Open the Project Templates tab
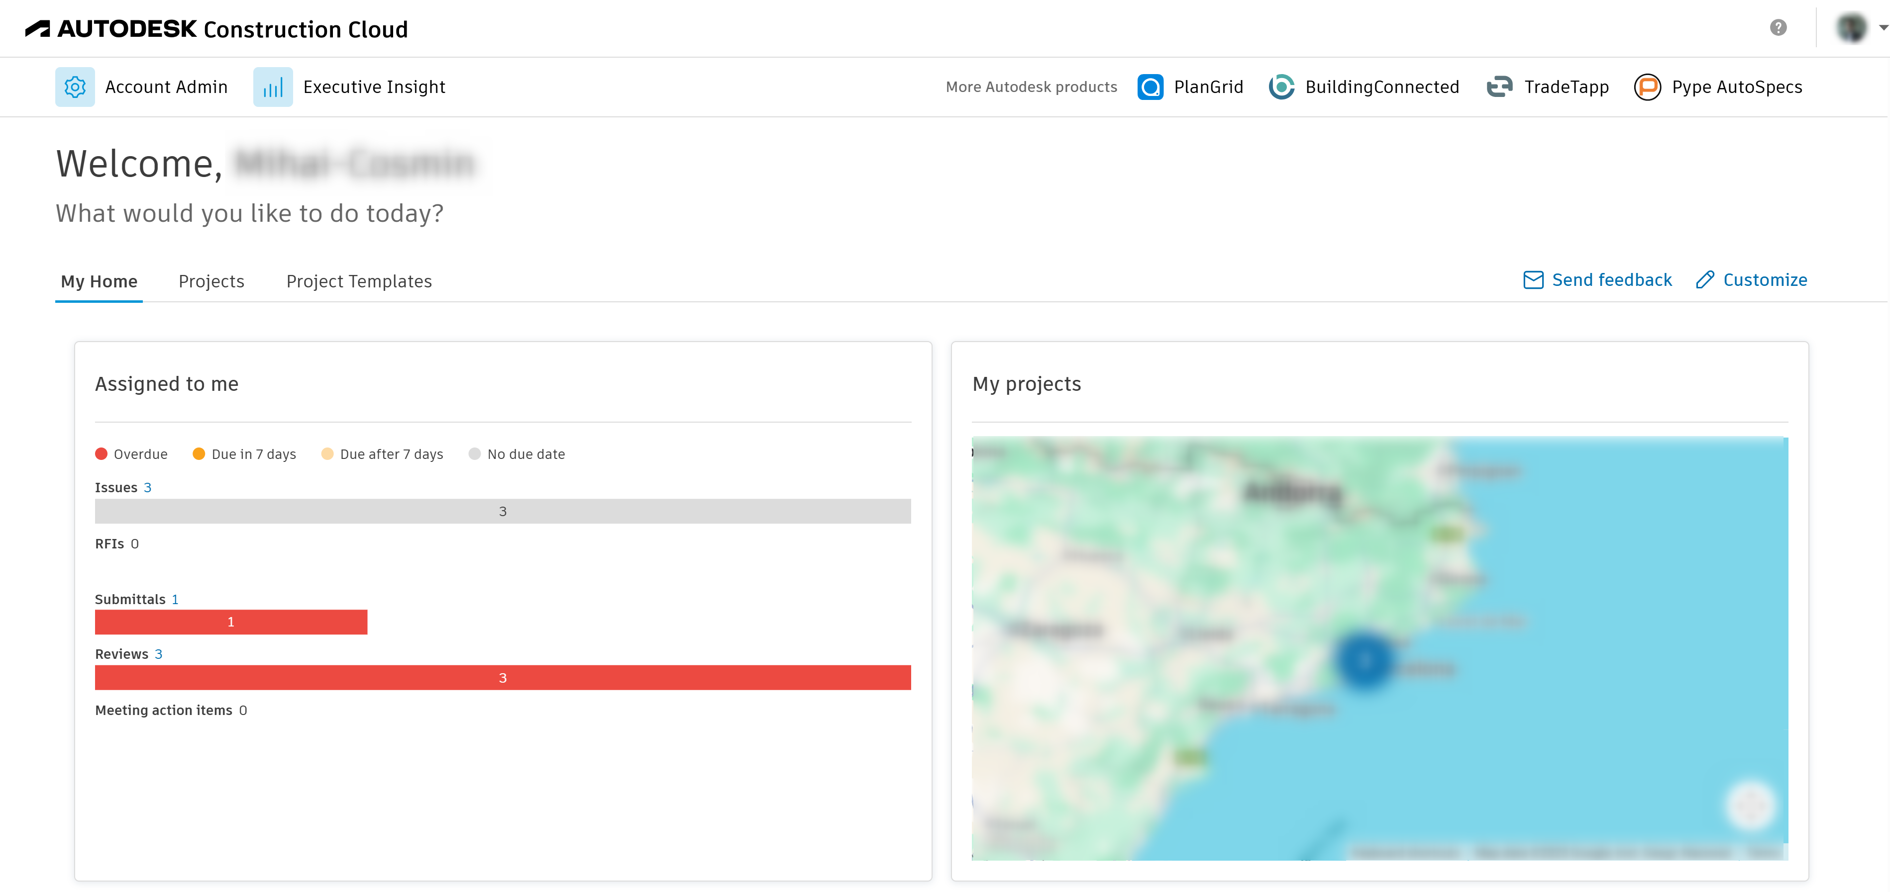The height and width of the screenshot is (892, 1890). [359, 281]
